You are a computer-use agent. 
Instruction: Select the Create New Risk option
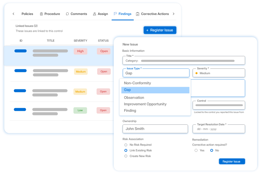tap(126, 156)
